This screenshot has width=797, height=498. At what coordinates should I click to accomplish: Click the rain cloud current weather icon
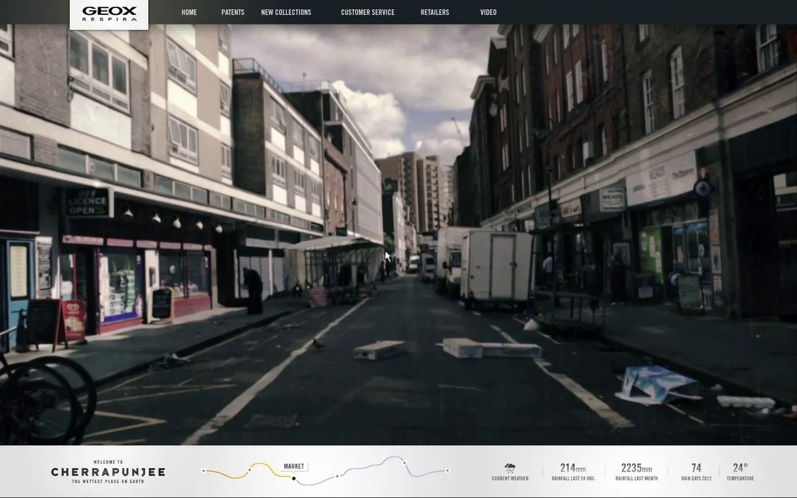point(510,467)
